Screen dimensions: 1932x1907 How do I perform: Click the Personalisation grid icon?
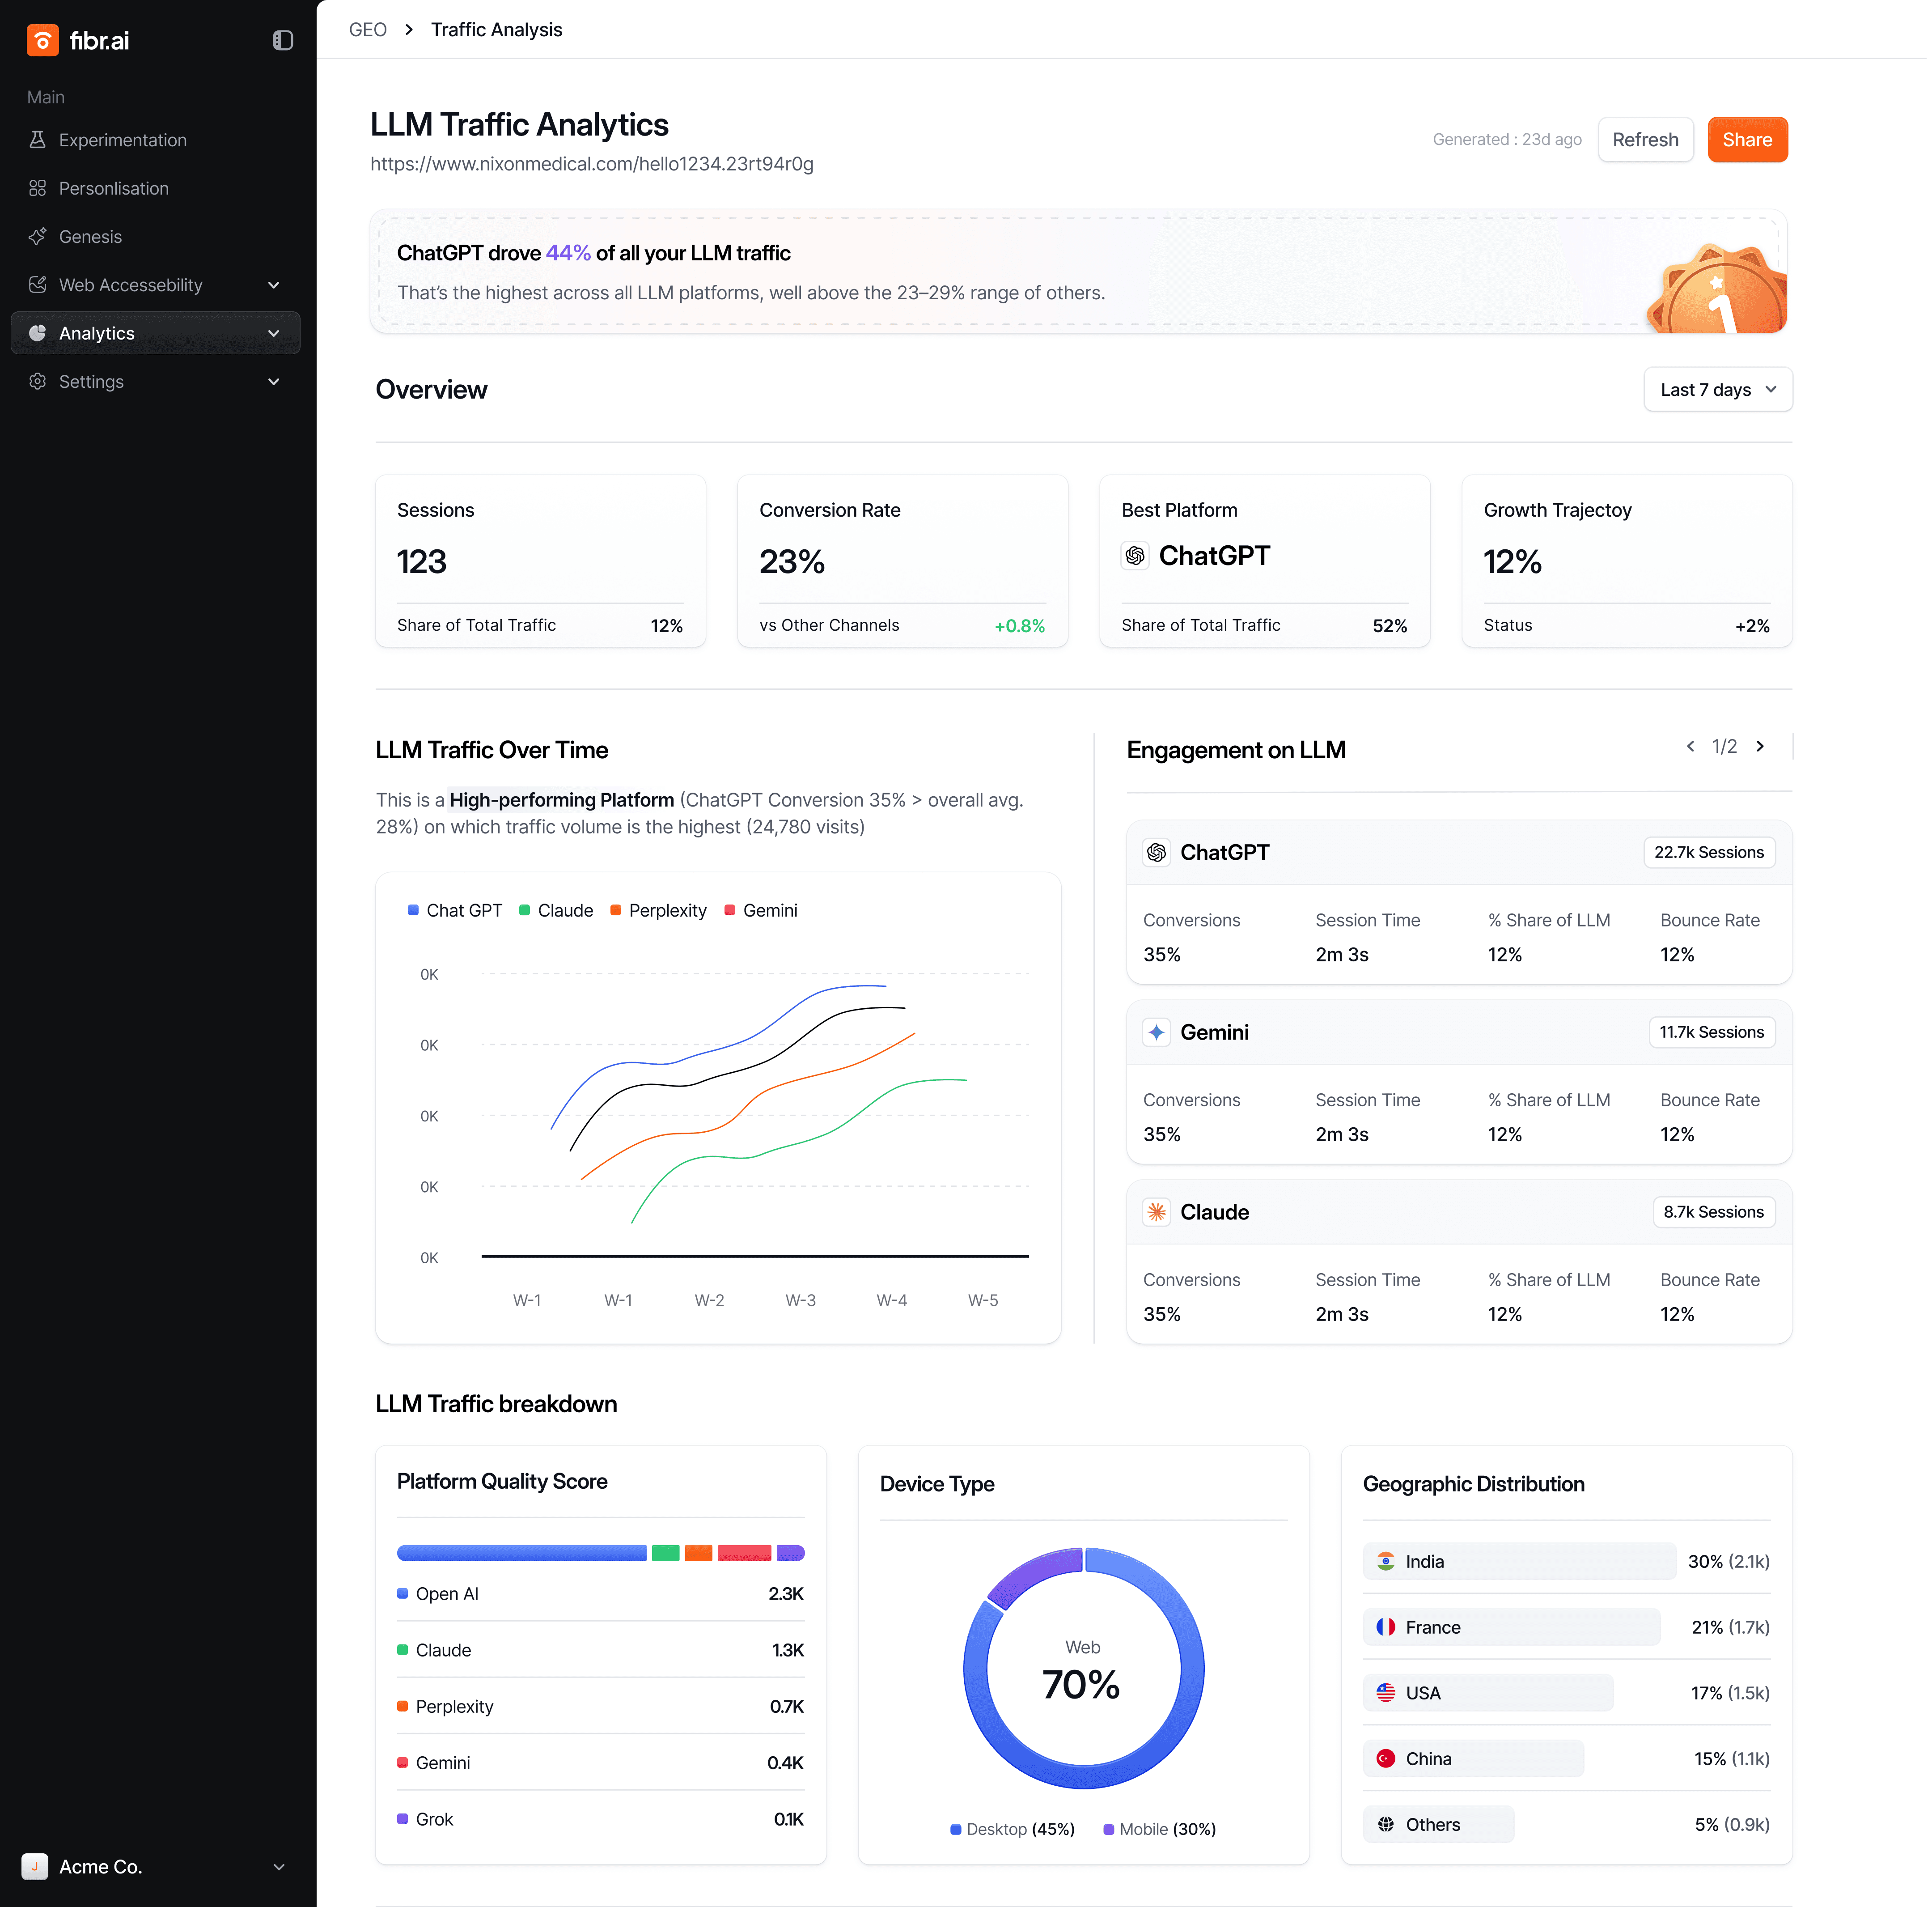tap(38, 188)
